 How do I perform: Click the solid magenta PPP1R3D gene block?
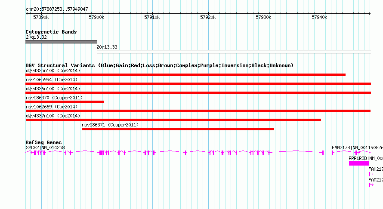[x=359, y=163]
